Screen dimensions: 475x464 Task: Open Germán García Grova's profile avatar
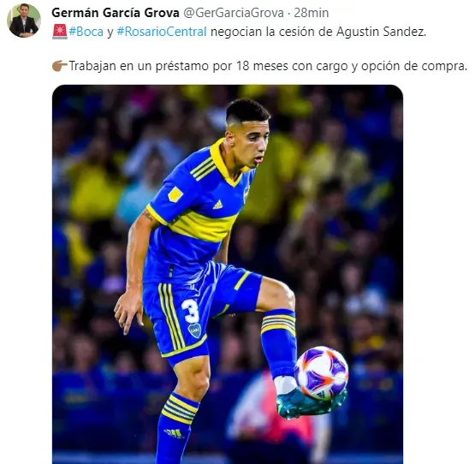[24, 21]
